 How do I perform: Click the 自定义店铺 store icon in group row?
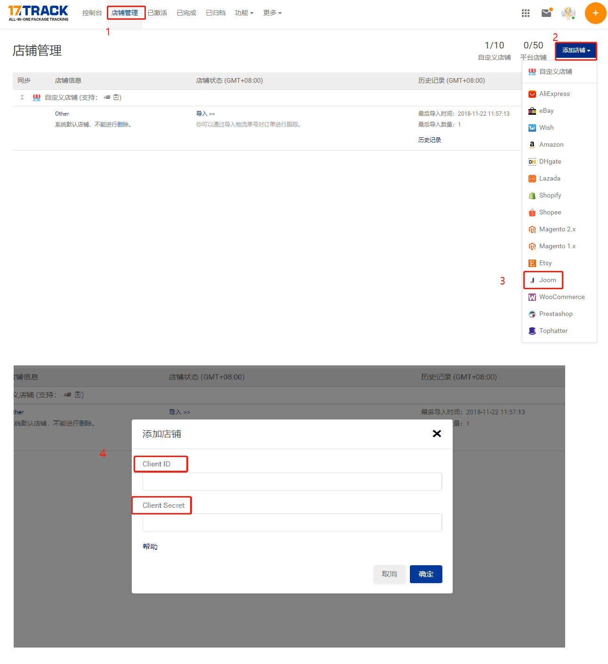[37, 98]
